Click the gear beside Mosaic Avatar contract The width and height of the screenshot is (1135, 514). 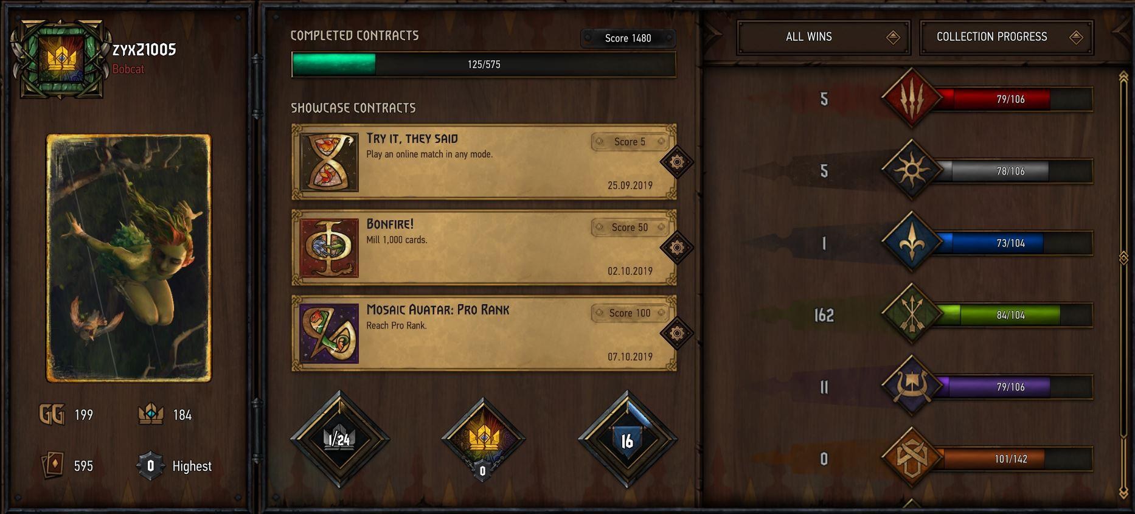[677, 333]
